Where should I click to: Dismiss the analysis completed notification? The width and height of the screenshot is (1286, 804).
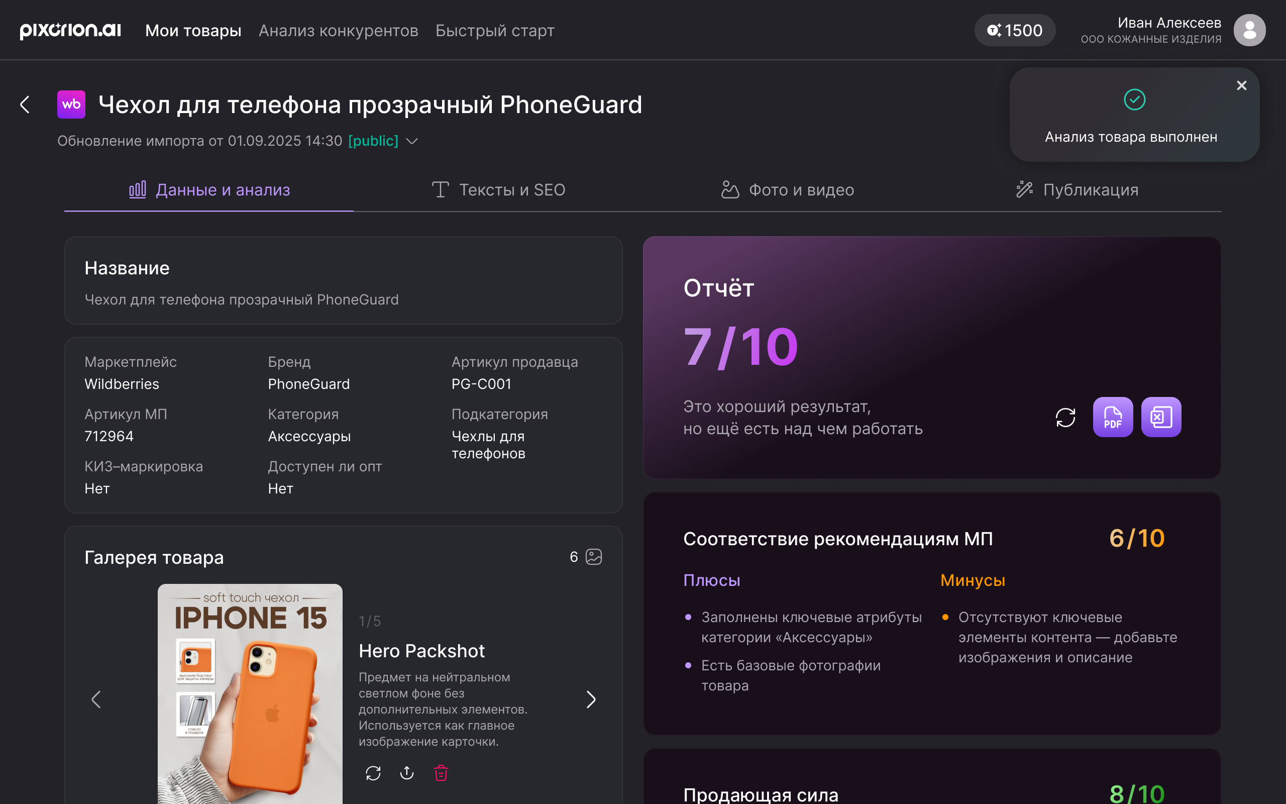[1242, 85]
